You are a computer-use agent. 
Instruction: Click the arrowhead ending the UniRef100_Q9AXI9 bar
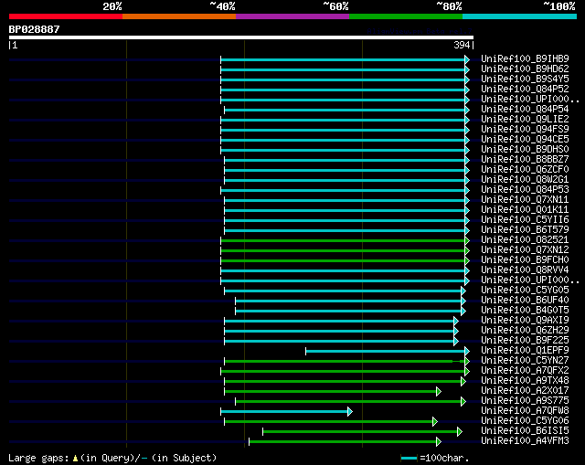[455, 321]
